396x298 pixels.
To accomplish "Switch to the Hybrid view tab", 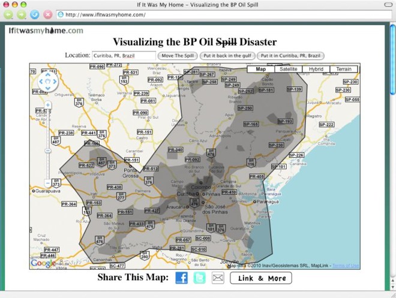I will click(x=316, y=69).
